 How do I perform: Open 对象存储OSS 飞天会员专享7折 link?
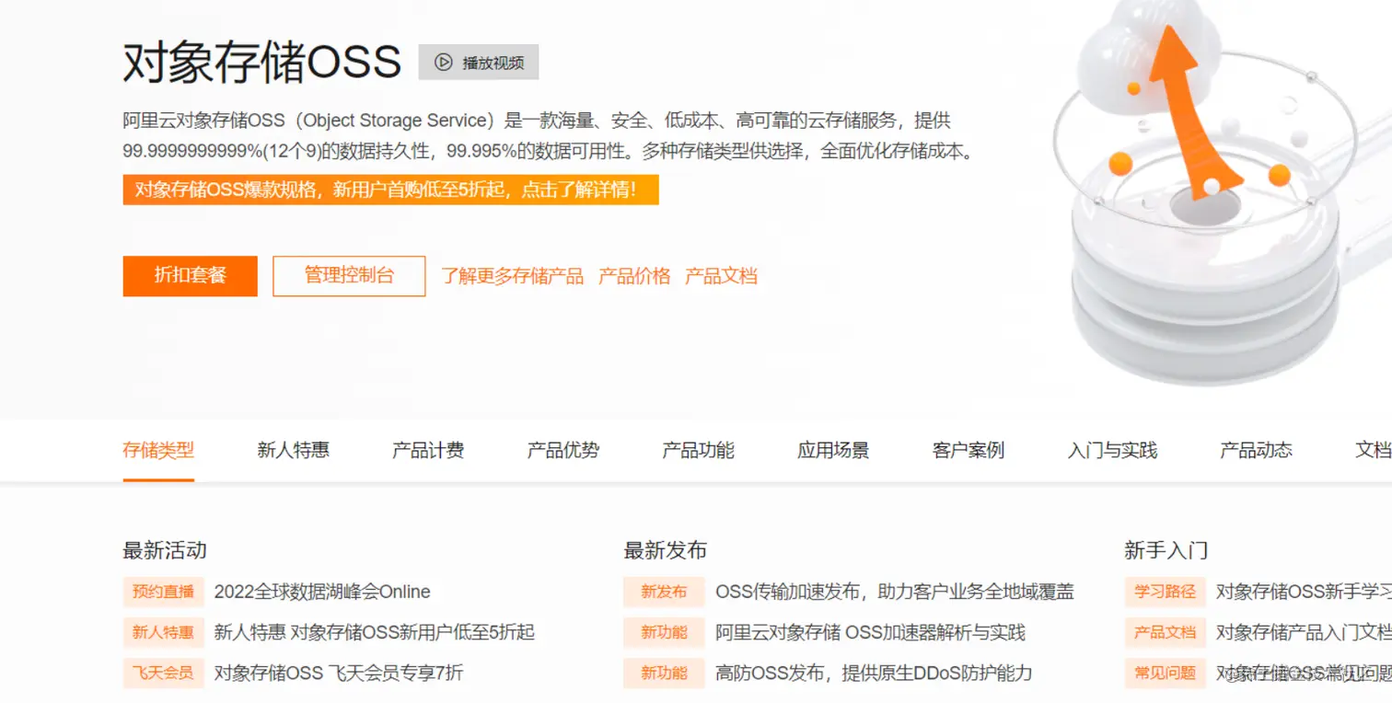[338, 673]
